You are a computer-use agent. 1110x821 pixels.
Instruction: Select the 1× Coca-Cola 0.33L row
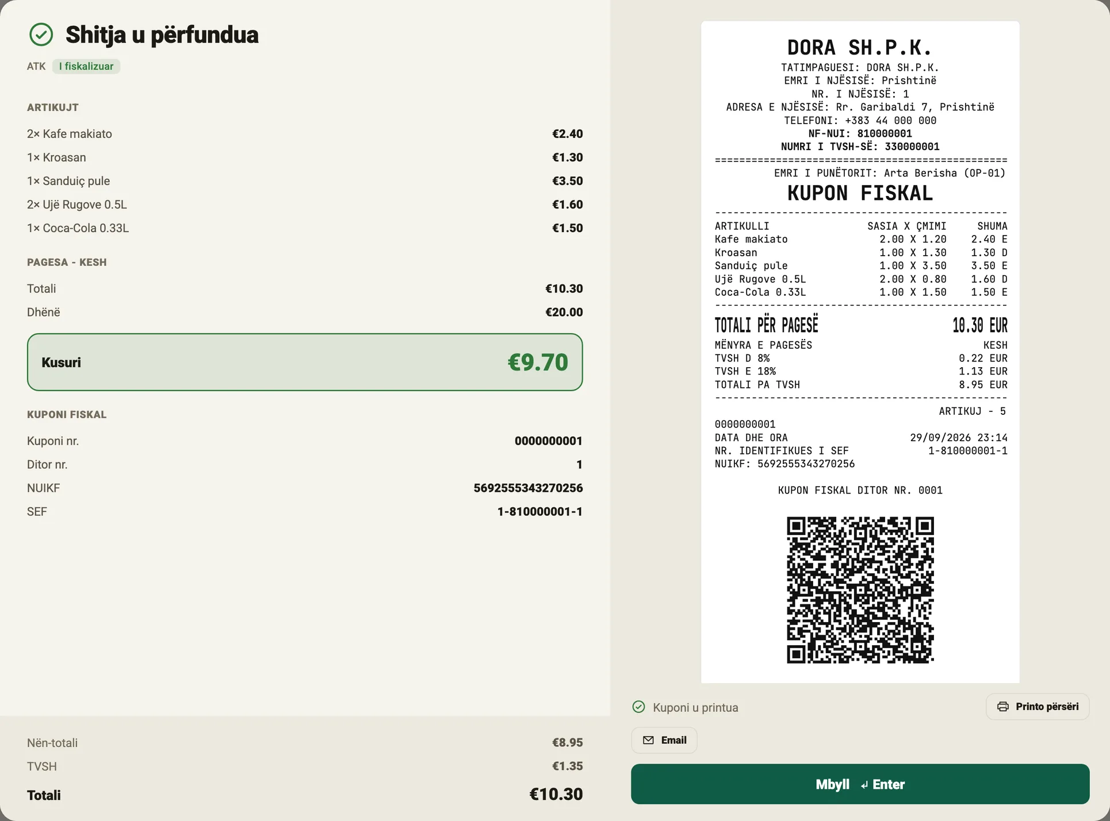tap(305, 228)
